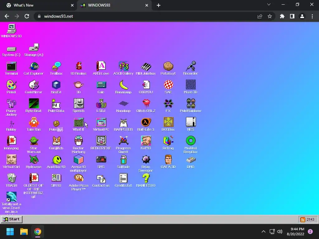The width and height of the screenshot is (319, 239).
Task: Launch the CodeMirror icon
Action: pos(34,85)
